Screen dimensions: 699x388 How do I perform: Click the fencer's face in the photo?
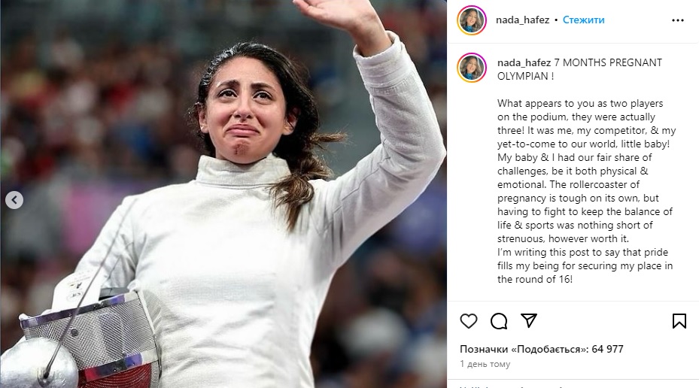point(245,111)
